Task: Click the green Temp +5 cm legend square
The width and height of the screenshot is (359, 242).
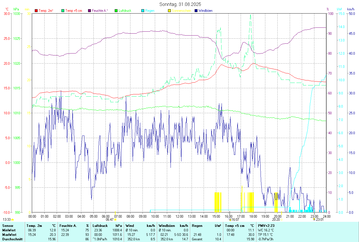Action: click(63, 11)
